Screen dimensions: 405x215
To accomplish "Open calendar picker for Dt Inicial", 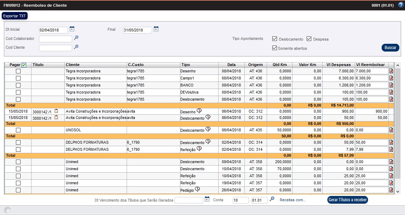I will (72, 29).
